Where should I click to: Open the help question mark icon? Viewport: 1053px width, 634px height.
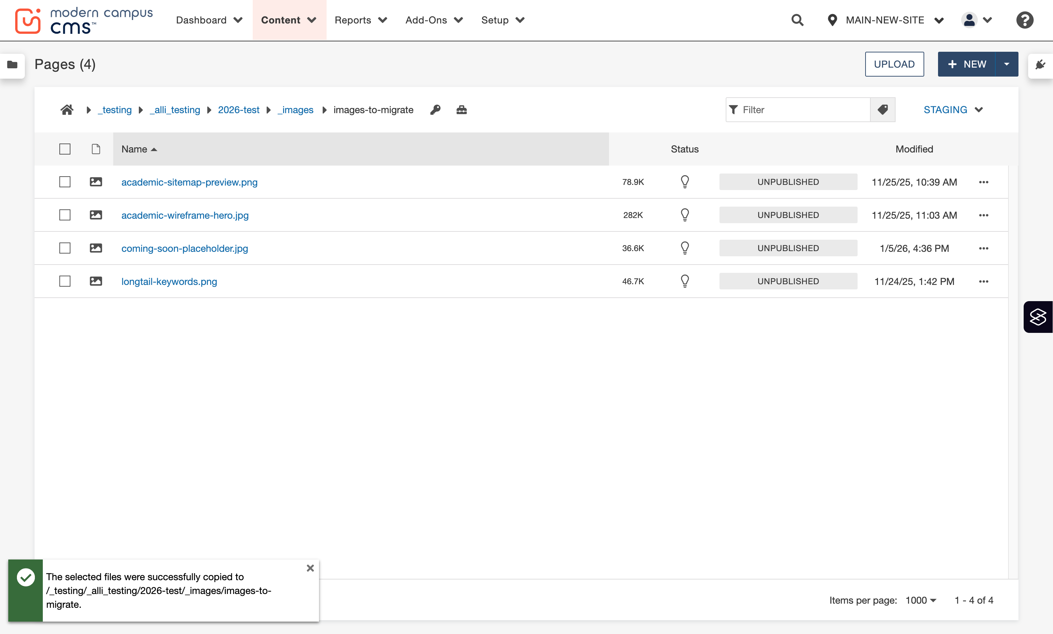[1024, 20]
